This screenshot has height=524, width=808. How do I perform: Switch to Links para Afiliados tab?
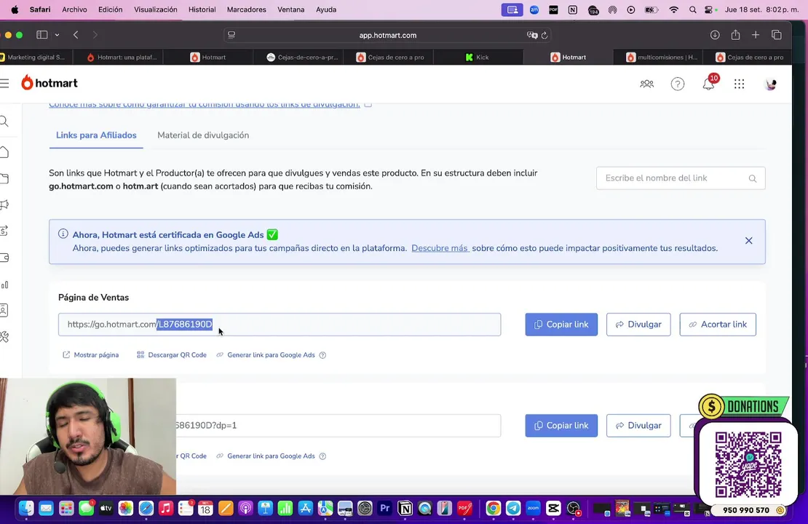pyautogui.click(x=96, y=135)
